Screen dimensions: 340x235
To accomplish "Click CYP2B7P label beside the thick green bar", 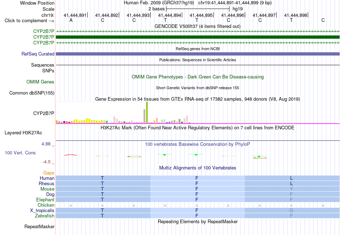I will [x=44, y=37].
